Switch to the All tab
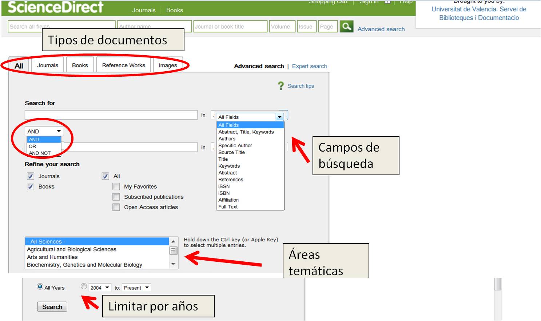Viewport: 541px width, 321px height. (x=19, y=66)
